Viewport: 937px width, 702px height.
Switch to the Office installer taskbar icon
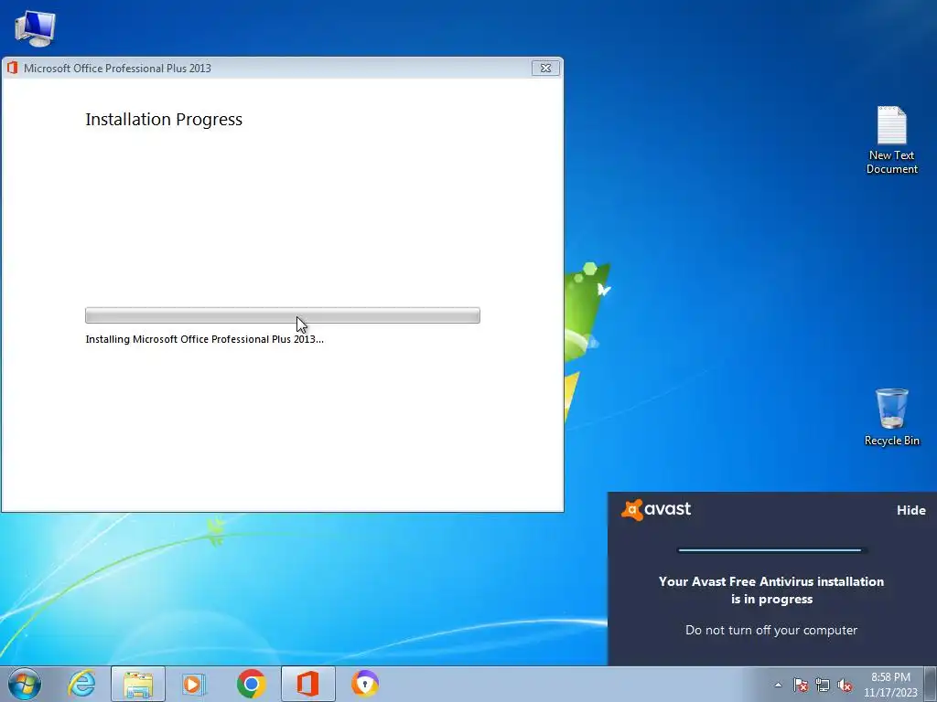coord(307,684)
